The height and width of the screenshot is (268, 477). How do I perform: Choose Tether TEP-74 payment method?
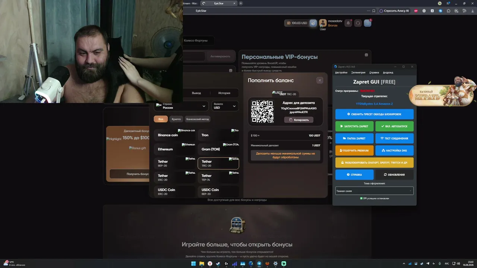click(x=218, y=178)
